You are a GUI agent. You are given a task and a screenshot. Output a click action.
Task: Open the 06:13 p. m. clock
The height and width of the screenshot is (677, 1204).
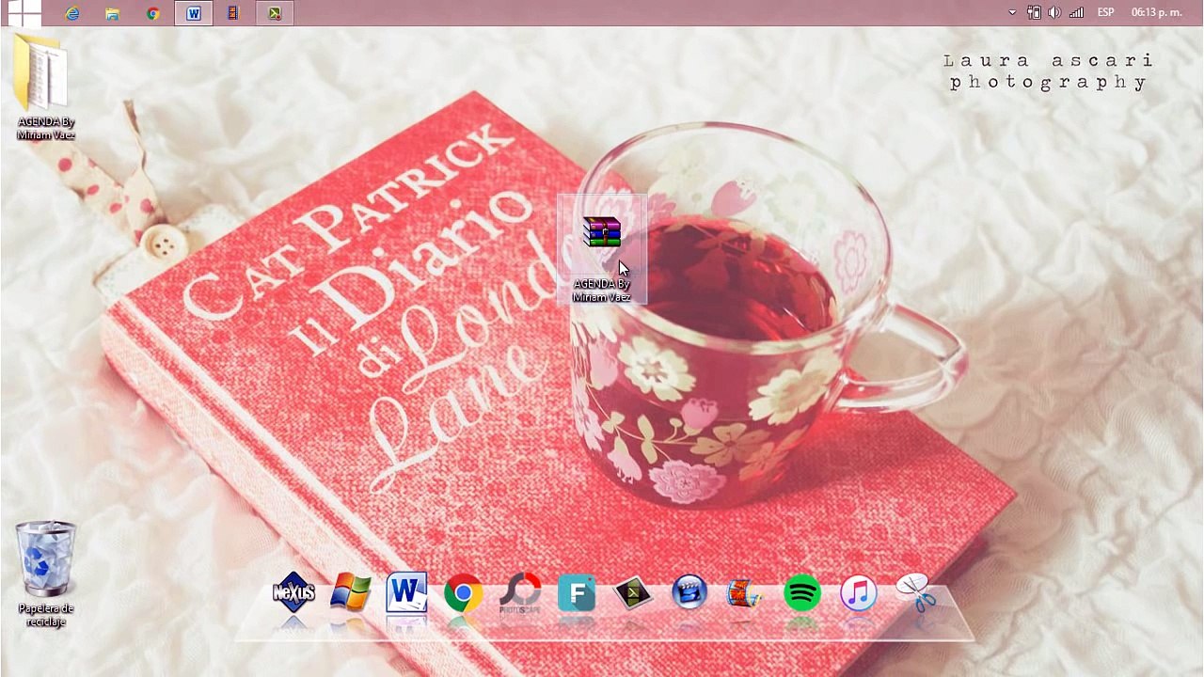click(1156, 12)
